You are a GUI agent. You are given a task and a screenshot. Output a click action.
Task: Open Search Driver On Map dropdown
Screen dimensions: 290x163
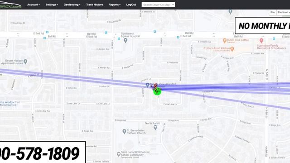coord(158,5)
